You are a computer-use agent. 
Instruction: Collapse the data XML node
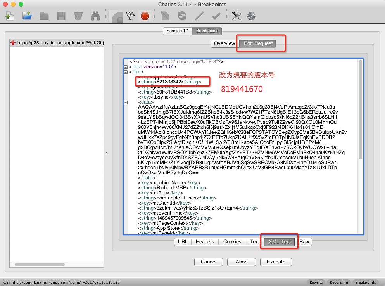pyautogui.click(x=126, y=102)
